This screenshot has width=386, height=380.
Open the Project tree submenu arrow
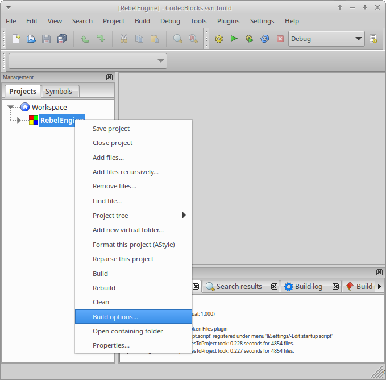click(x=184, y=215)
